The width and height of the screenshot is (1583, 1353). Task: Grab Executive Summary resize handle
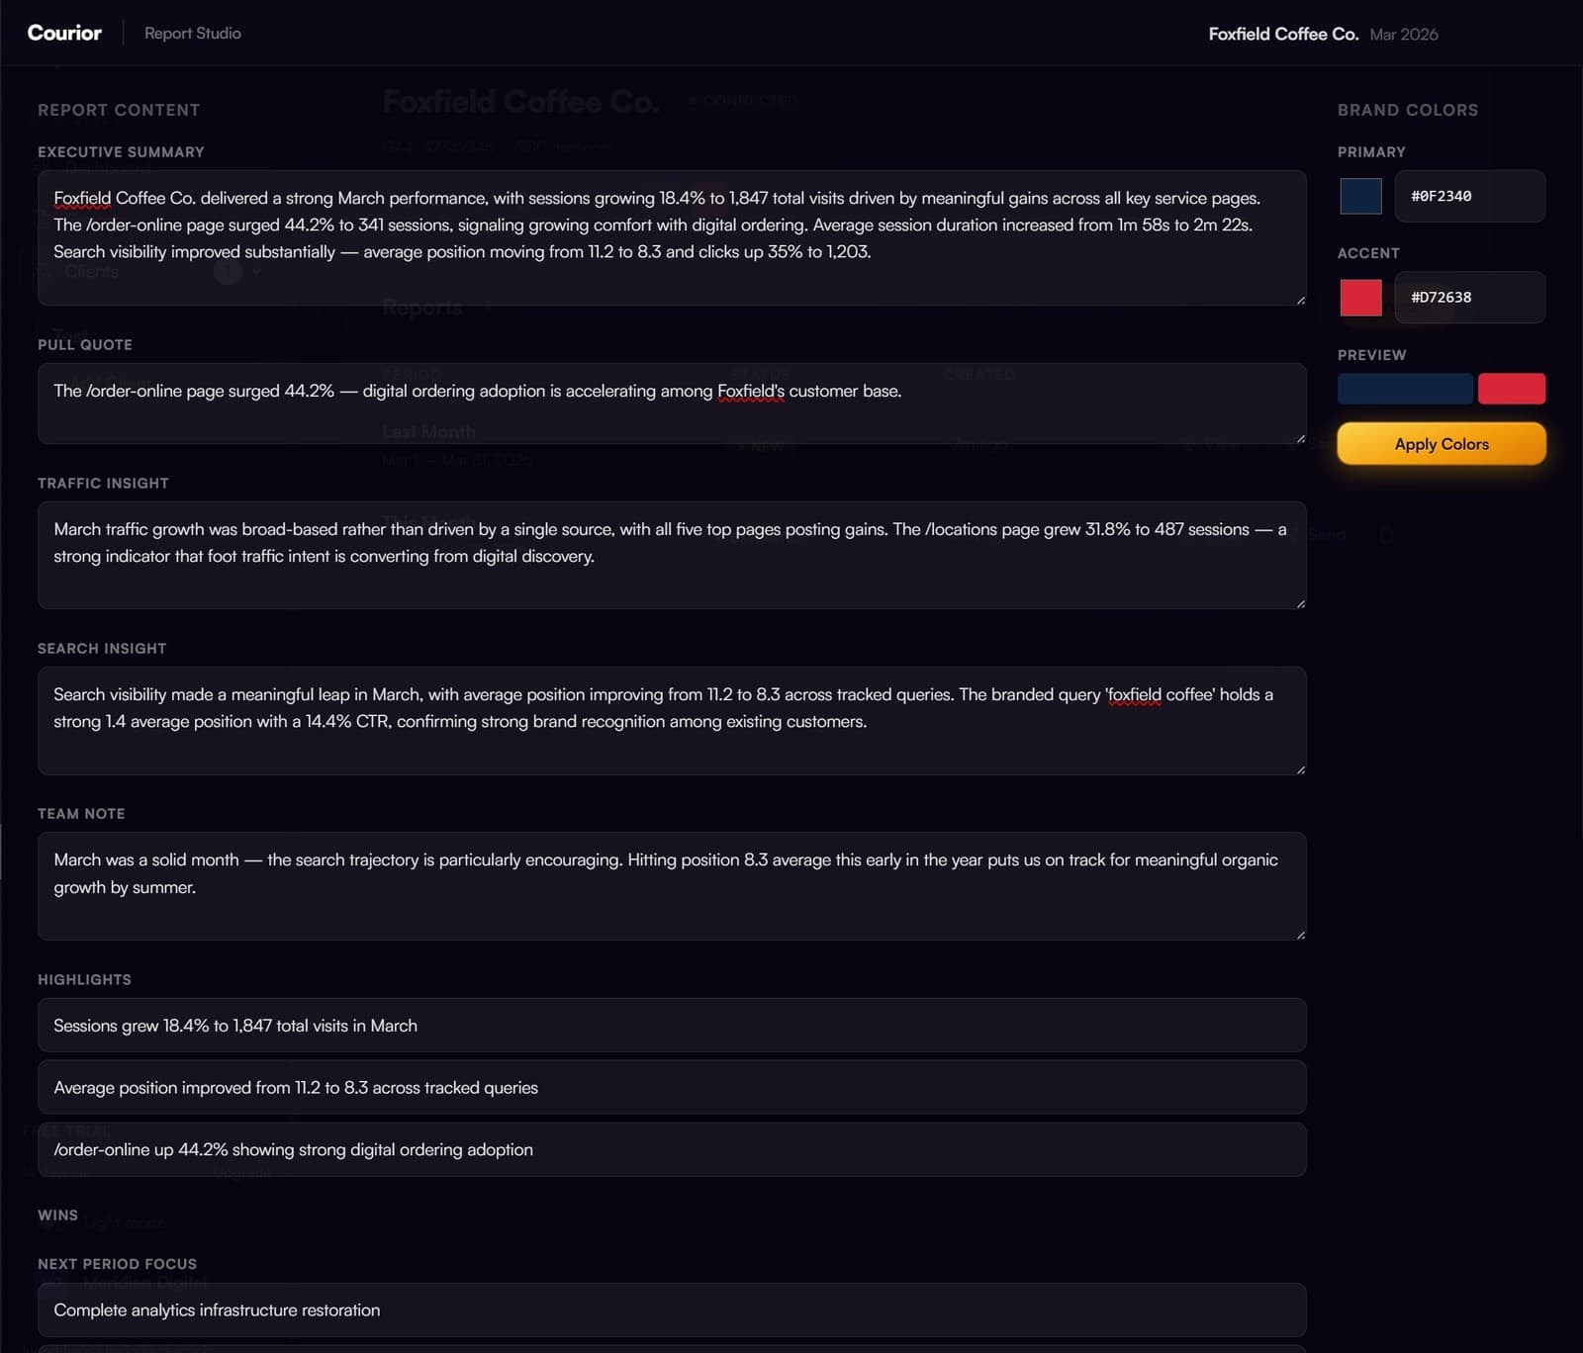point(1300,300)
